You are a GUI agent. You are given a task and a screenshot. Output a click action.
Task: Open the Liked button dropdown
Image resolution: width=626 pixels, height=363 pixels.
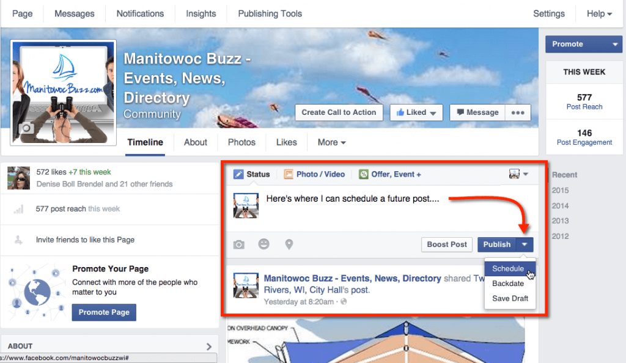[433, 113]
